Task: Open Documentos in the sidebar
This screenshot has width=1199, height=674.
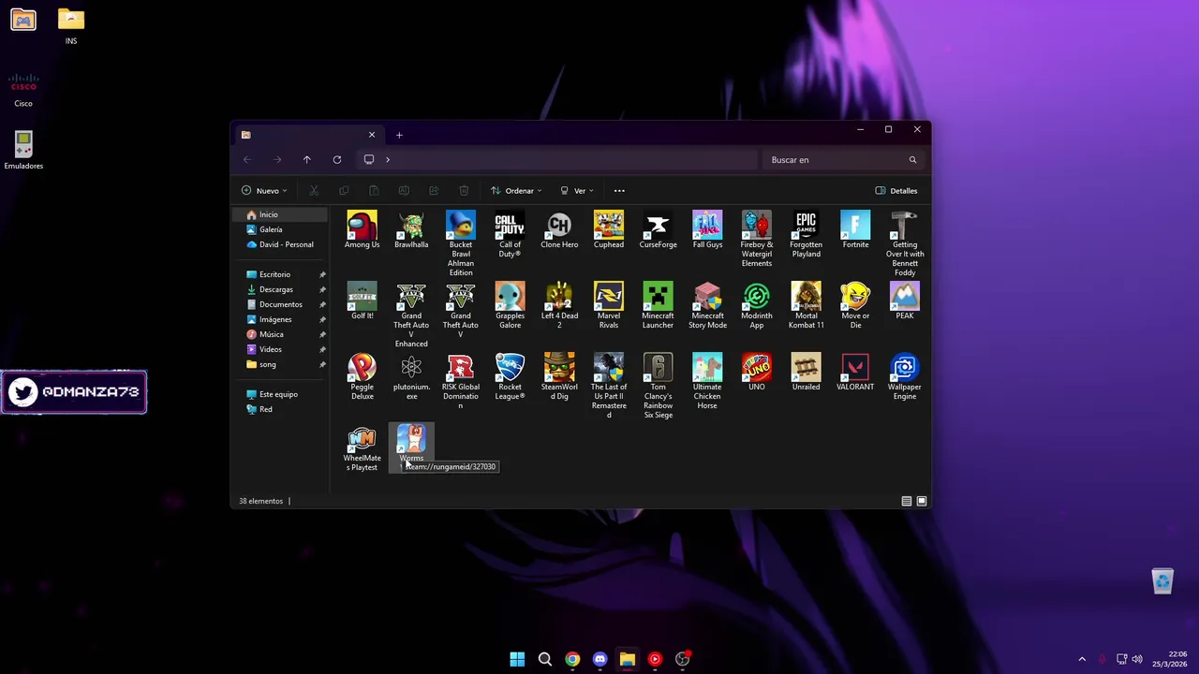Action: click(280, 304)
